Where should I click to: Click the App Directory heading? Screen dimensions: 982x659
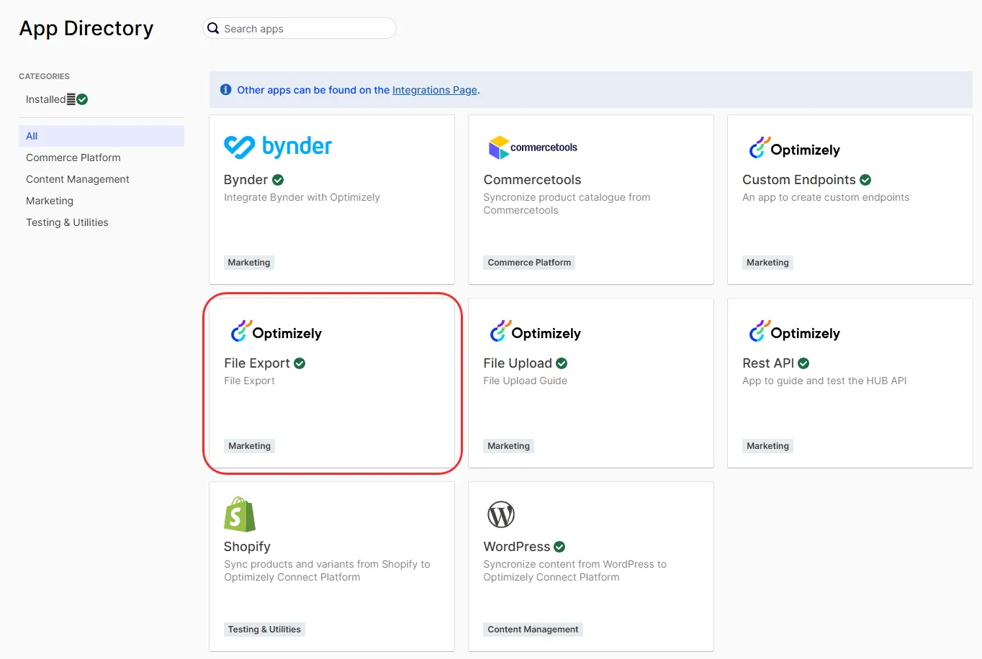[x=86, y=28]
